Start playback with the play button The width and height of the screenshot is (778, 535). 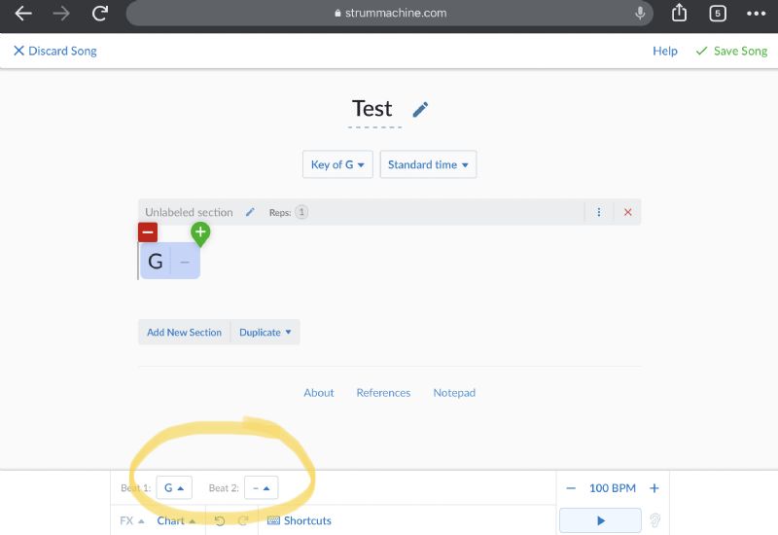[x=600, y=520]
